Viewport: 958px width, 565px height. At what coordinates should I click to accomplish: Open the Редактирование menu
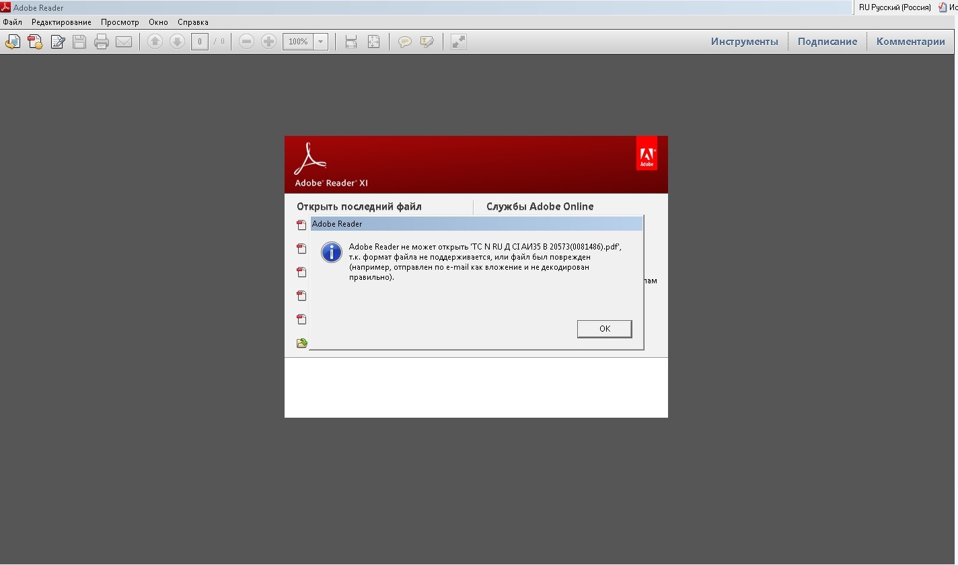(x=61, y=22)
